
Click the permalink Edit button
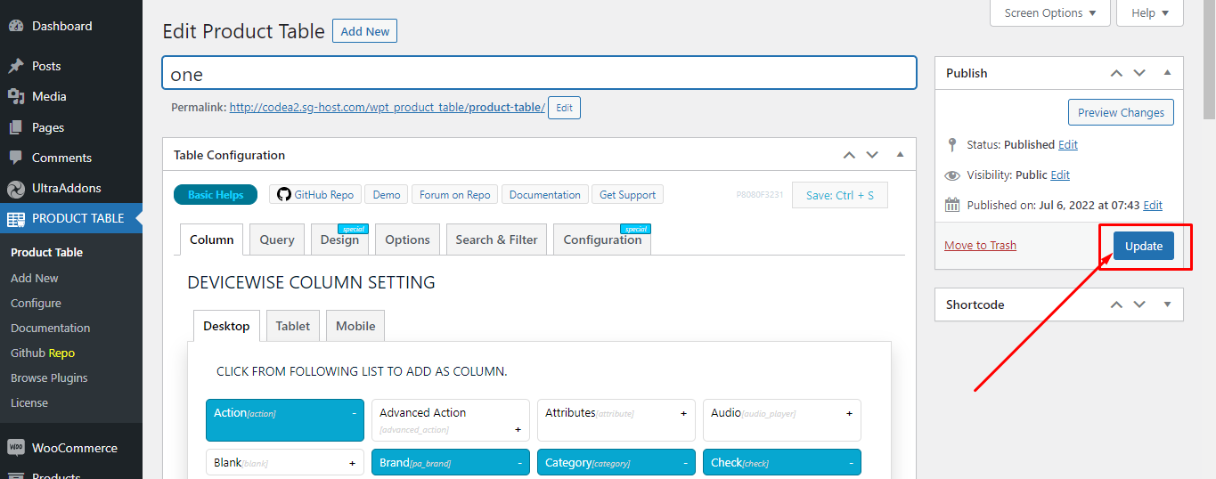pyautogui.click(x=564, y=108)
